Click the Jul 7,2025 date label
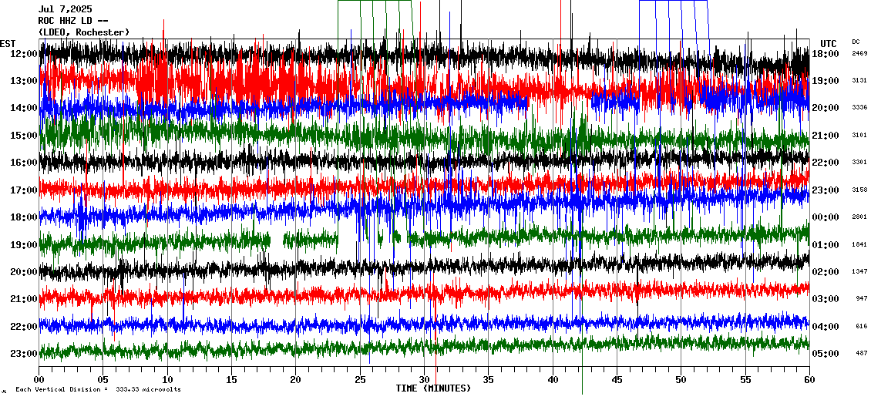 point(65,9)
